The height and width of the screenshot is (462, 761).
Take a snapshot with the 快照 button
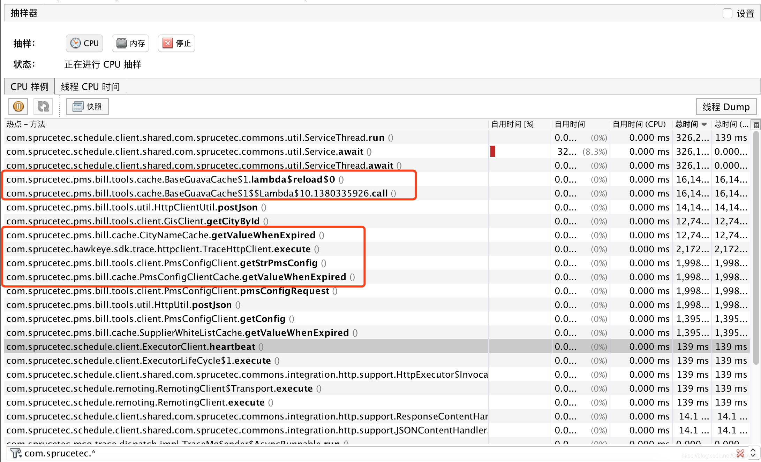[87, 107]
